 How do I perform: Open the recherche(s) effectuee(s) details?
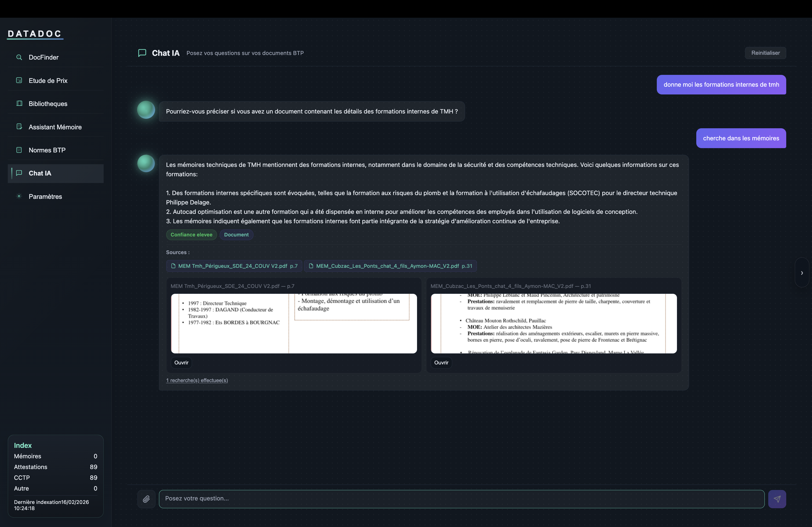(197, 380)
